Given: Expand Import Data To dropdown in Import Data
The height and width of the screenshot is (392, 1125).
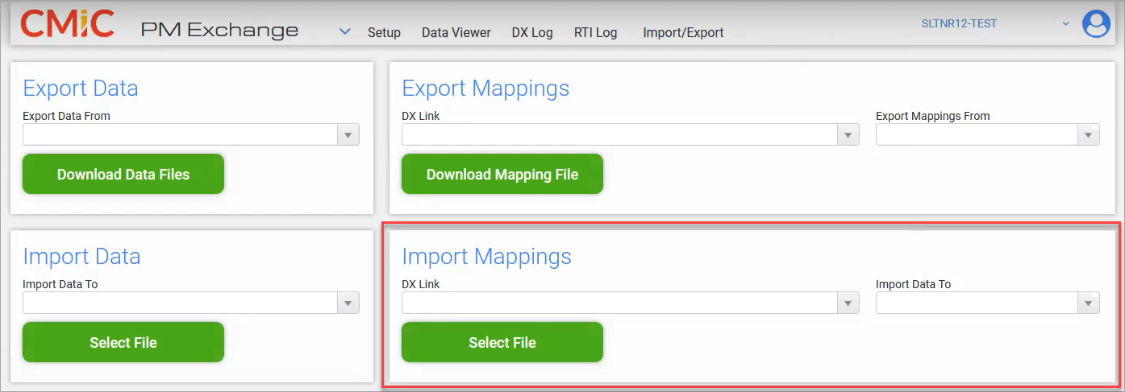Looking at the screenshot, I should coord(348,303).
